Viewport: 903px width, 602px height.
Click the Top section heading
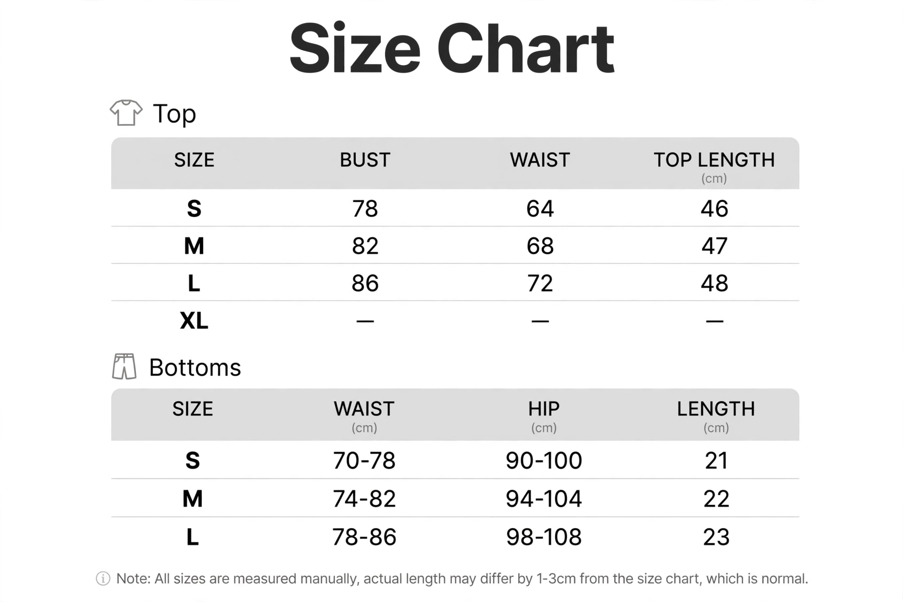pyautogui.click(x=174, y=114)
